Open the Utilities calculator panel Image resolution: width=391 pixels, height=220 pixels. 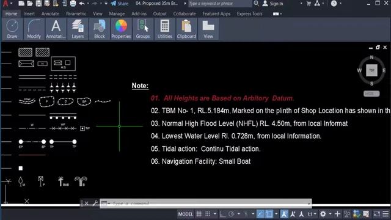pos(164,29)
